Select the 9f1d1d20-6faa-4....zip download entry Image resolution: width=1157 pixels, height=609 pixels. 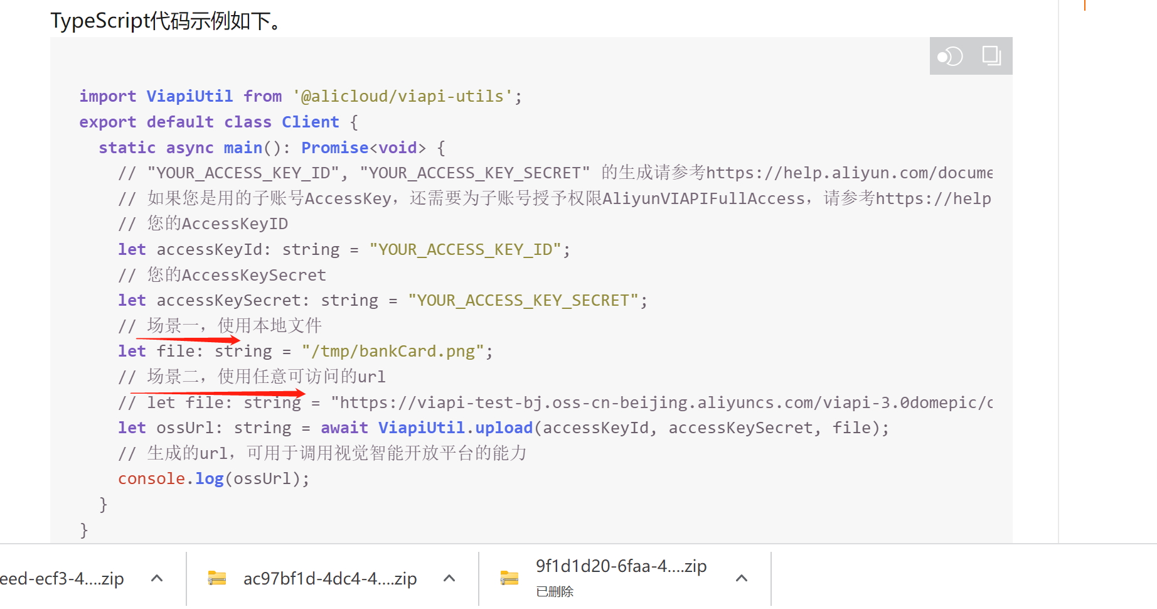(x=621, y=566)
